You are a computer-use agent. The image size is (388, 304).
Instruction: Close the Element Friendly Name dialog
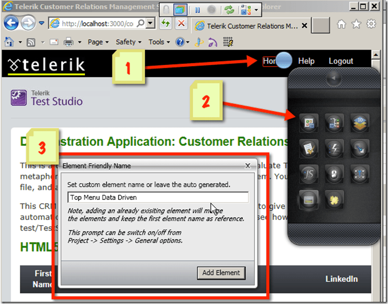[247, 166]
